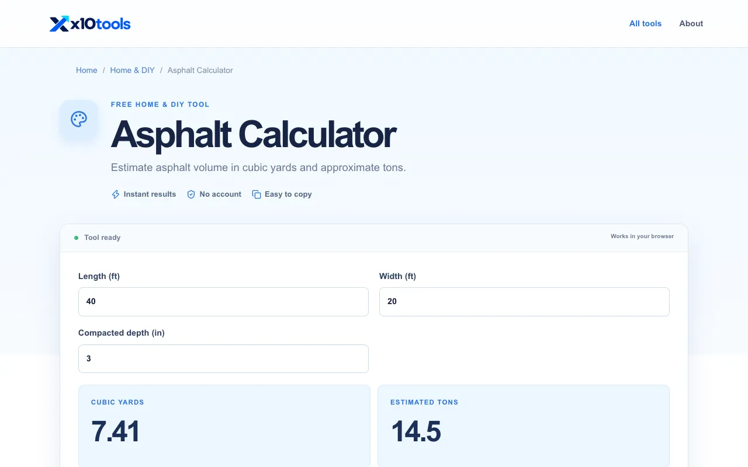Image resolution: width=748 pixels, height=467 pixels.
Task: Click the Estimated Tons result card
Action: [524, 426]
